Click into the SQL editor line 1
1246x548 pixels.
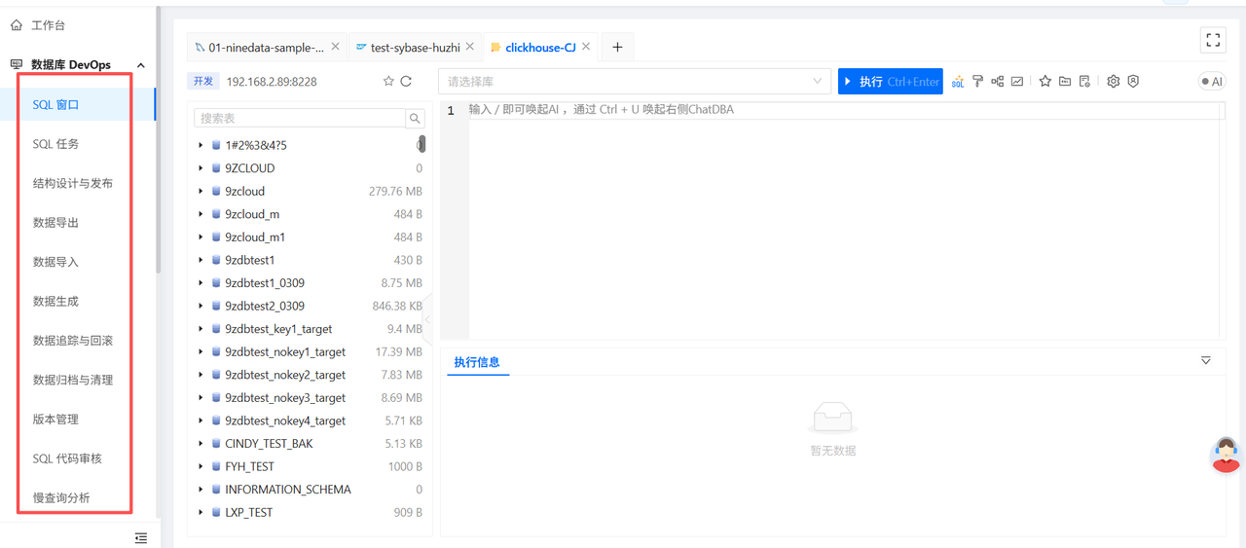pos(845,110)
